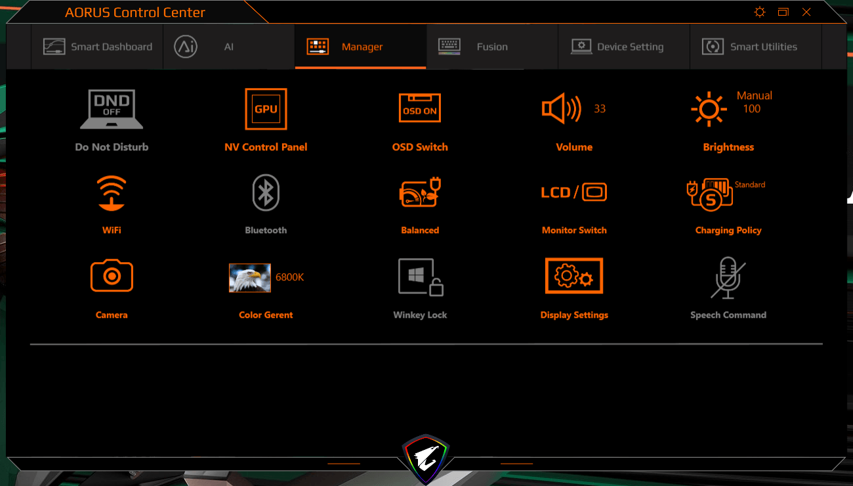Click the Monitor Switch LCD icon
This screenshot has width=853, height=486.
click(574, 192)
